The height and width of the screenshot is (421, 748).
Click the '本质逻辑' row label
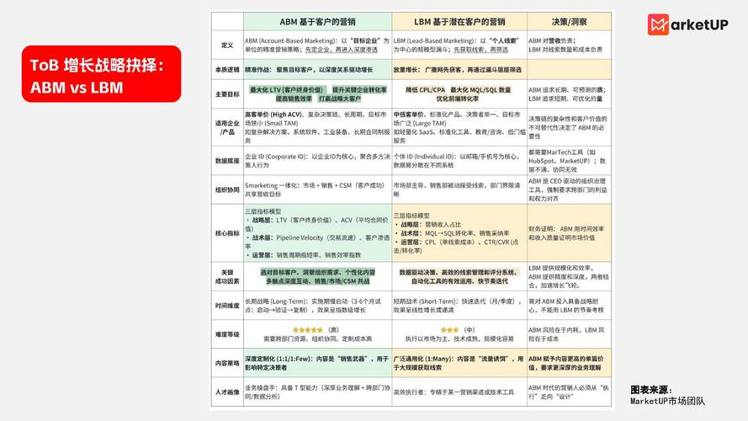227,70
